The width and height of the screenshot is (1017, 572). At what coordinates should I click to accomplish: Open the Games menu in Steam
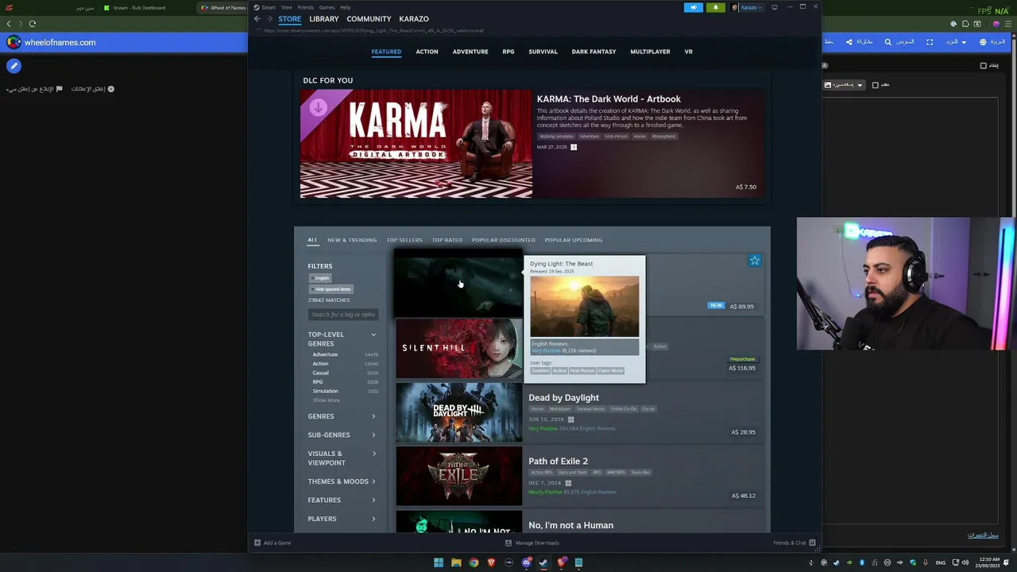327,7
